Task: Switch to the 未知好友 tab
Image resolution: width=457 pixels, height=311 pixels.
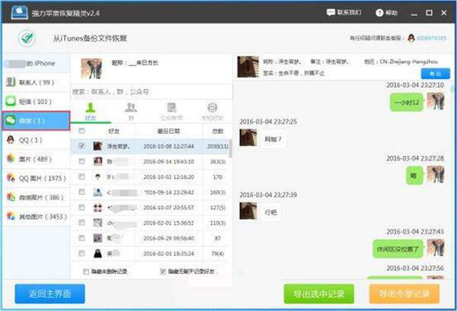Action: (213, 112)
